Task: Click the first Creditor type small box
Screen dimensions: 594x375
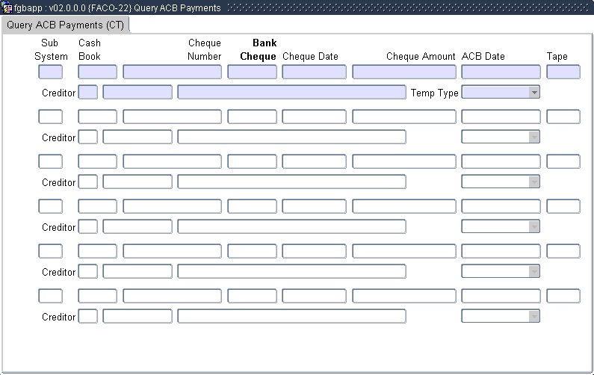Action: 87,93
